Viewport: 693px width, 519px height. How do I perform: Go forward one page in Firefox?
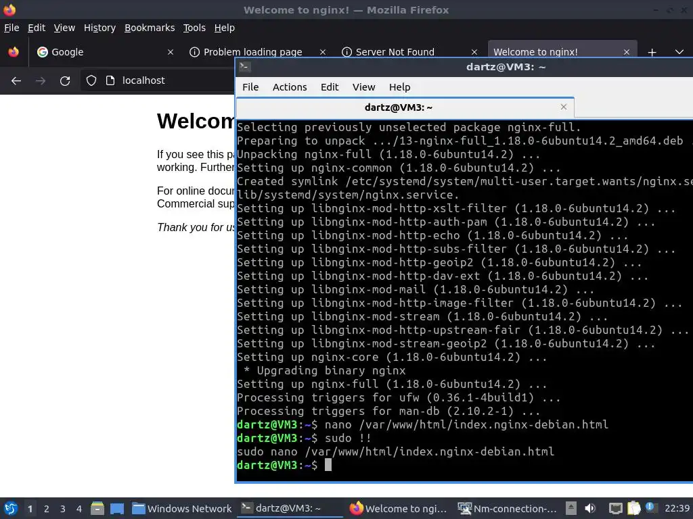point(41,81)
